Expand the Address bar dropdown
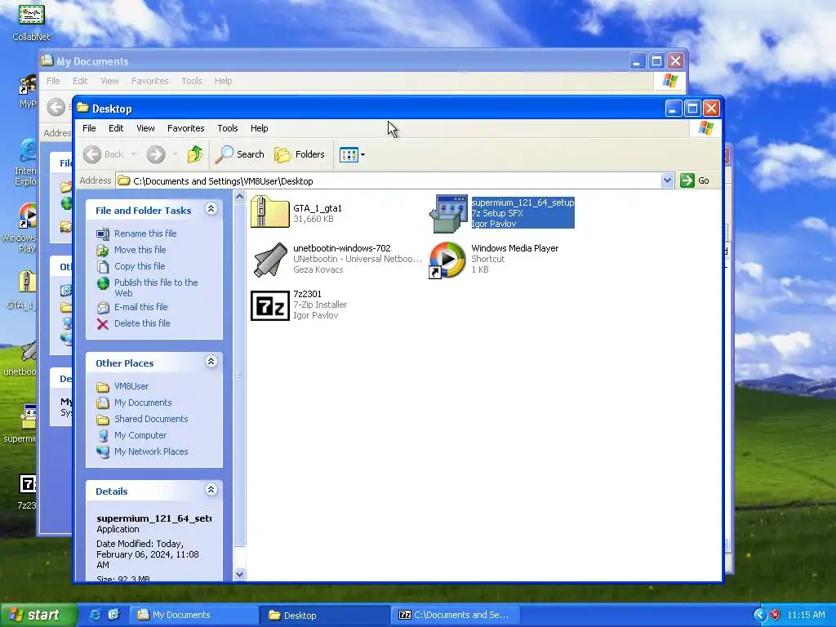This screenshot has height=627, width=836. (667, 180)
